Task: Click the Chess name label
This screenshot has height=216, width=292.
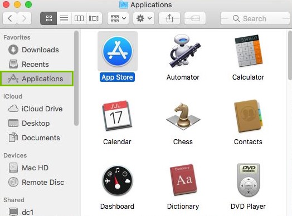Action: click(183, 142)
